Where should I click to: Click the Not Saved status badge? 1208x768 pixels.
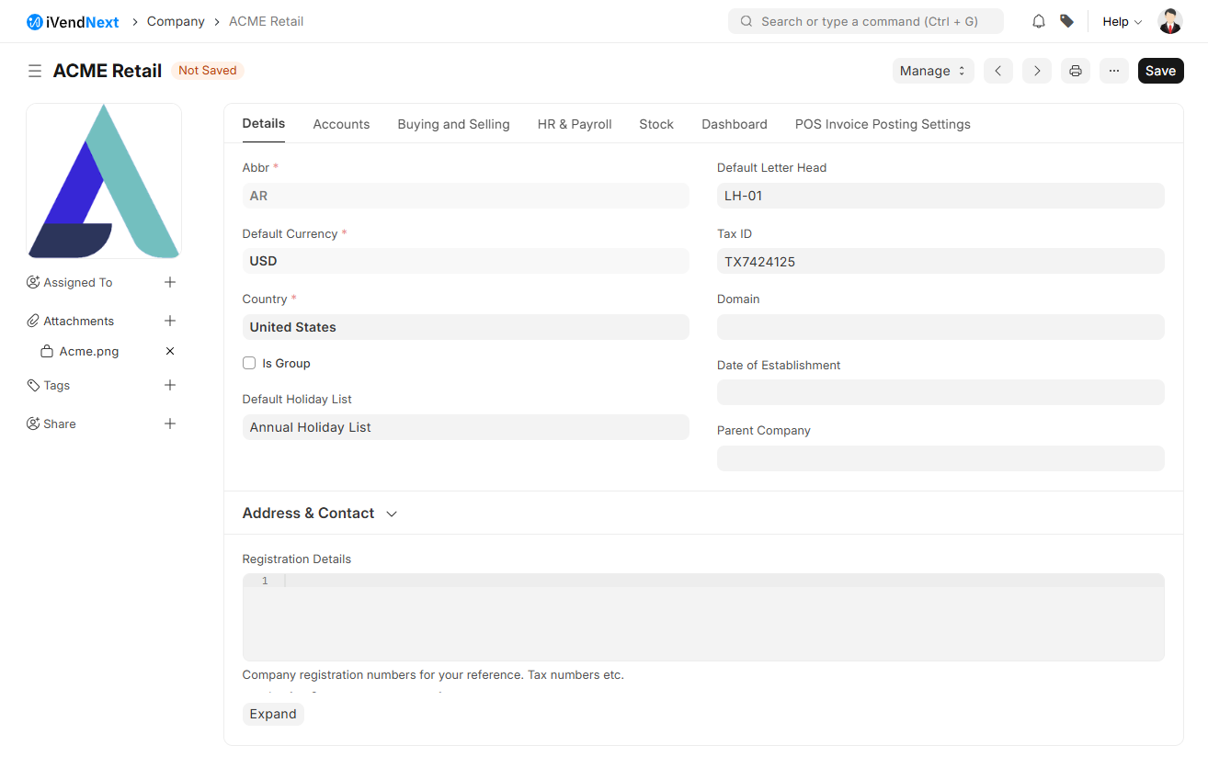(x=208, y=70)
